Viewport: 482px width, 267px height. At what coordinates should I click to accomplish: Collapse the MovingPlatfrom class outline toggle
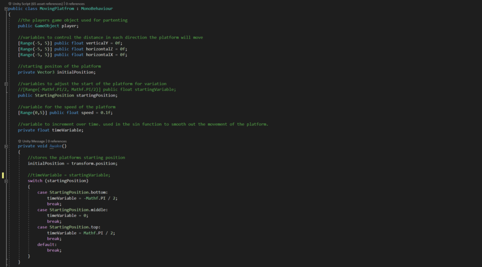click(6, 8)
